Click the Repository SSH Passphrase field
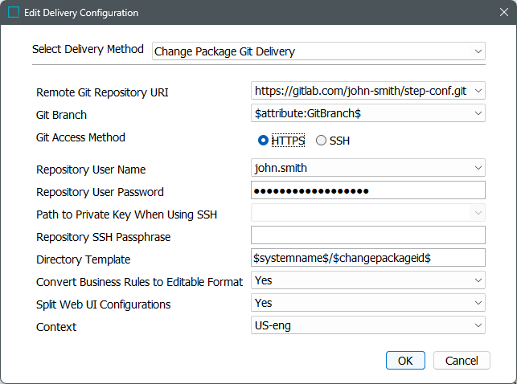 (367, 235)
